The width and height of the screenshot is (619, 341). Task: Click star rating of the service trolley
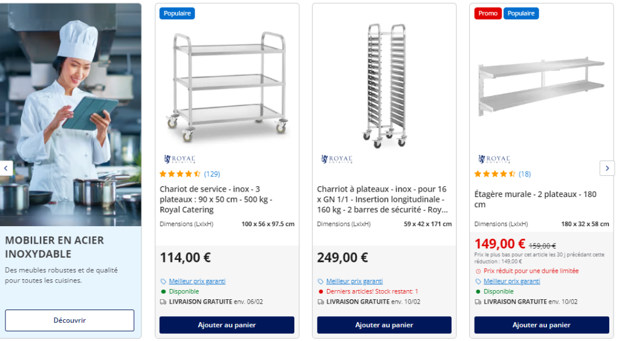click(x=180, y=174)
